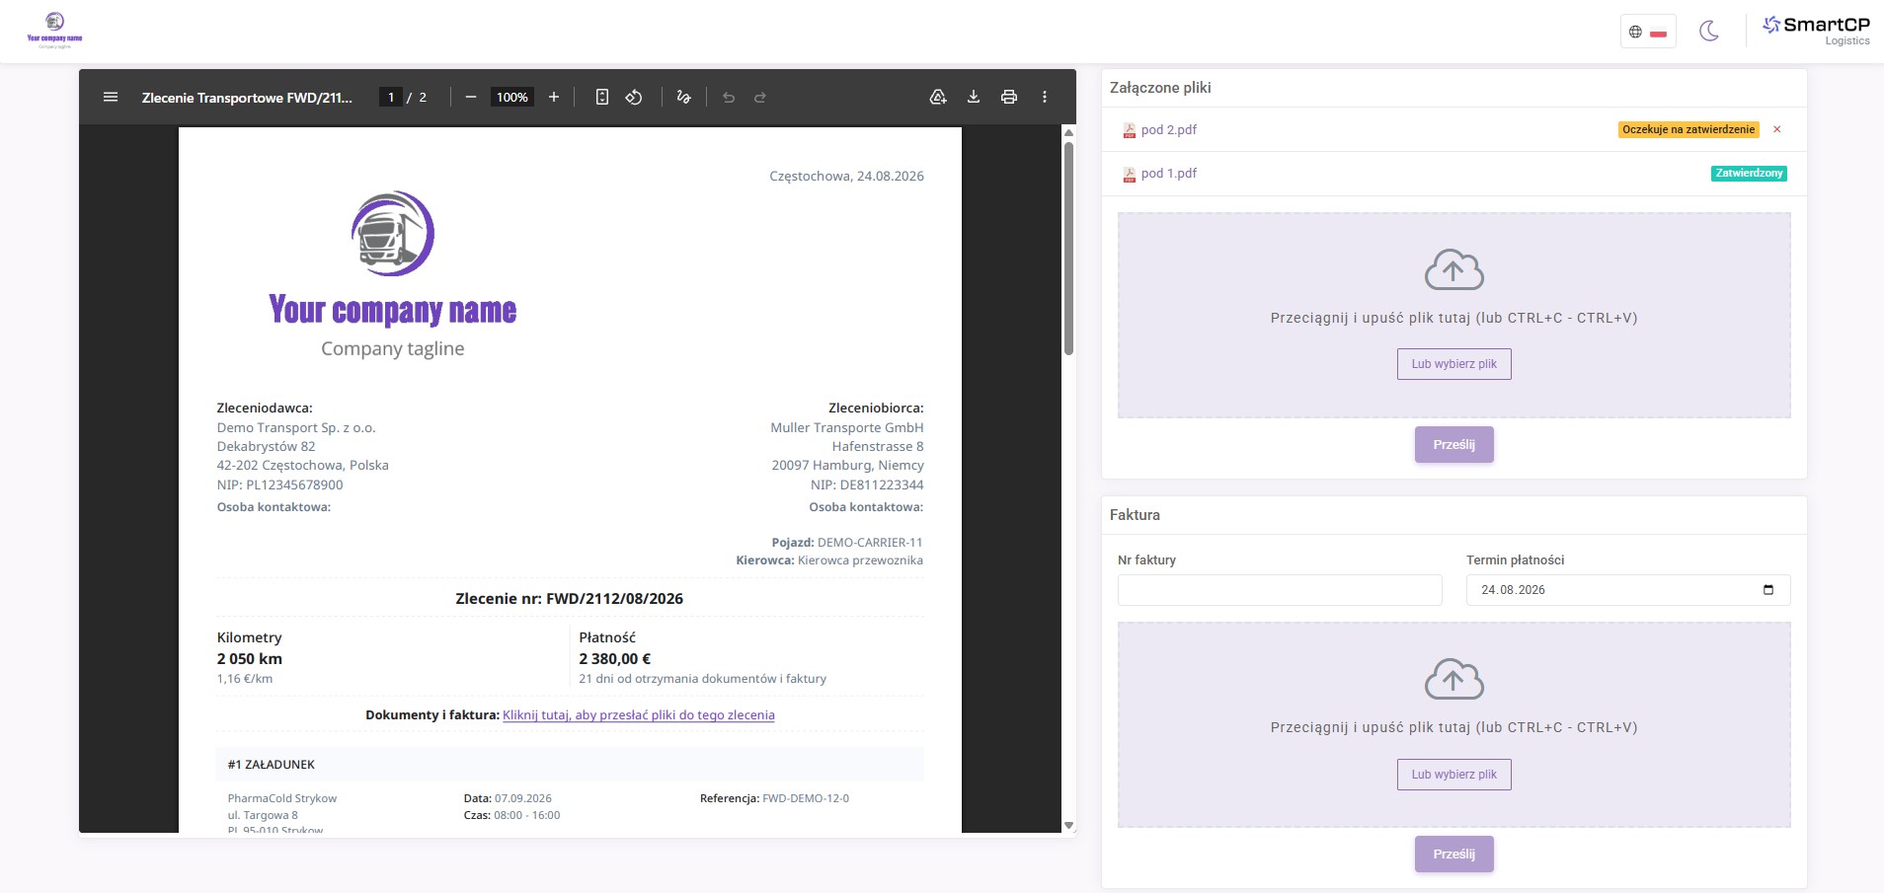
Task: Submit invoice with lower Prześlij button
Action: (1453, 855)
